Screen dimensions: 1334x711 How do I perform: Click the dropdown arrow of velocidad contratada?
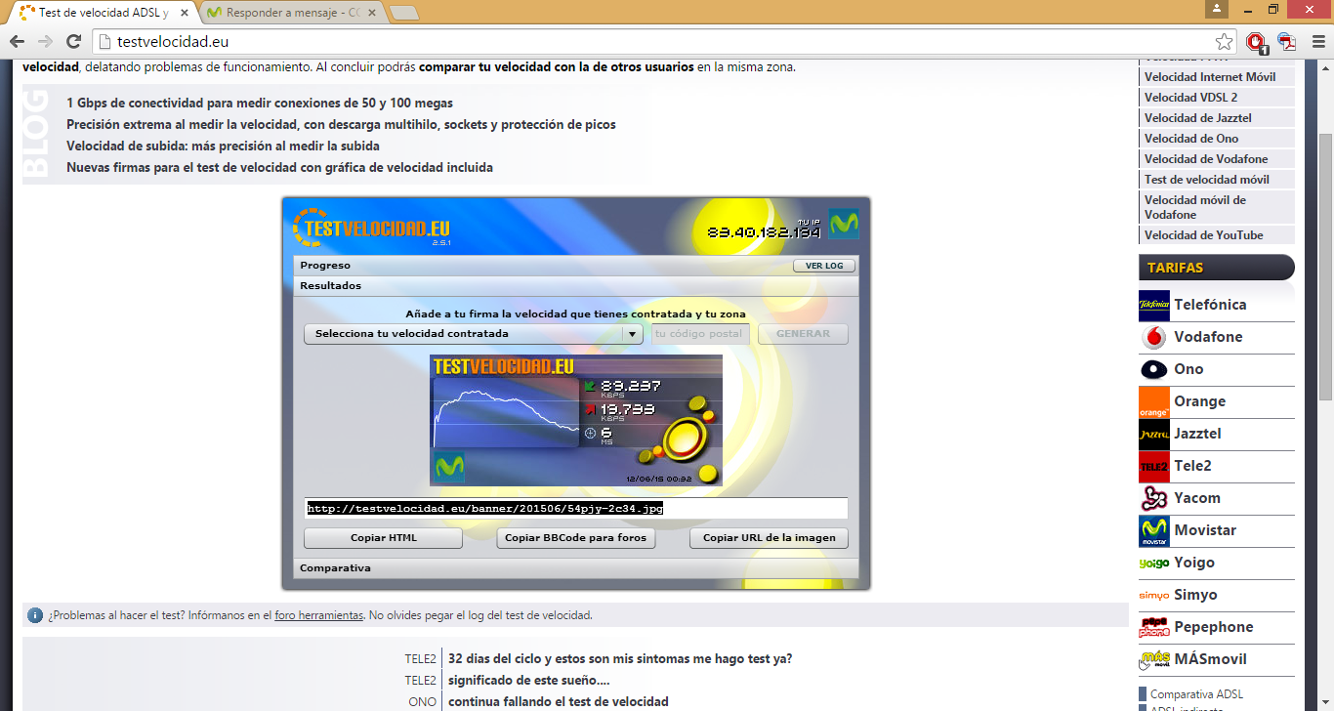point(633,334)
